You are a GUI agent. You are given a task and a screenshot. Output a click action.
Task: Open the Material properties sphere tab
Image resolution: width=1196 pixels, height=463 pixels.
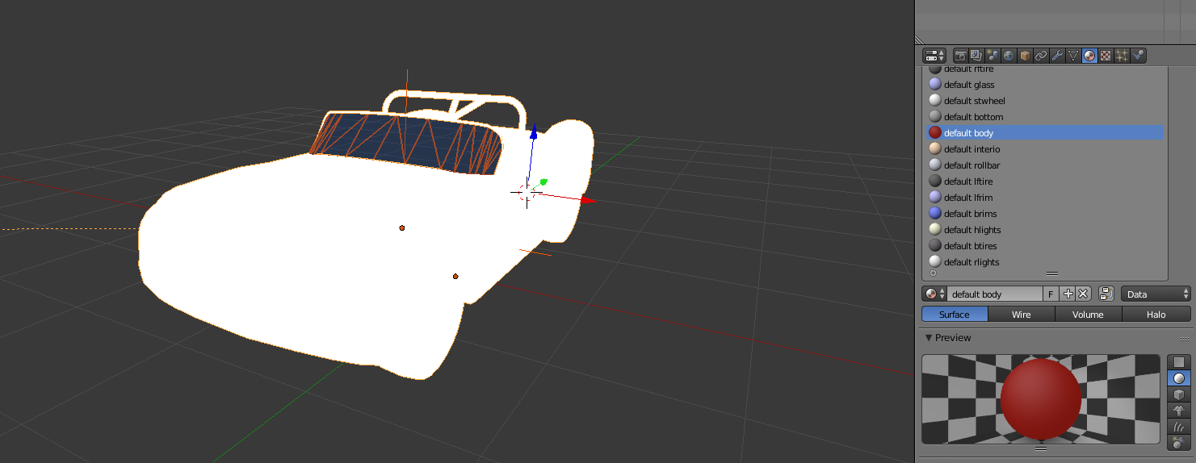point(1089,56)
